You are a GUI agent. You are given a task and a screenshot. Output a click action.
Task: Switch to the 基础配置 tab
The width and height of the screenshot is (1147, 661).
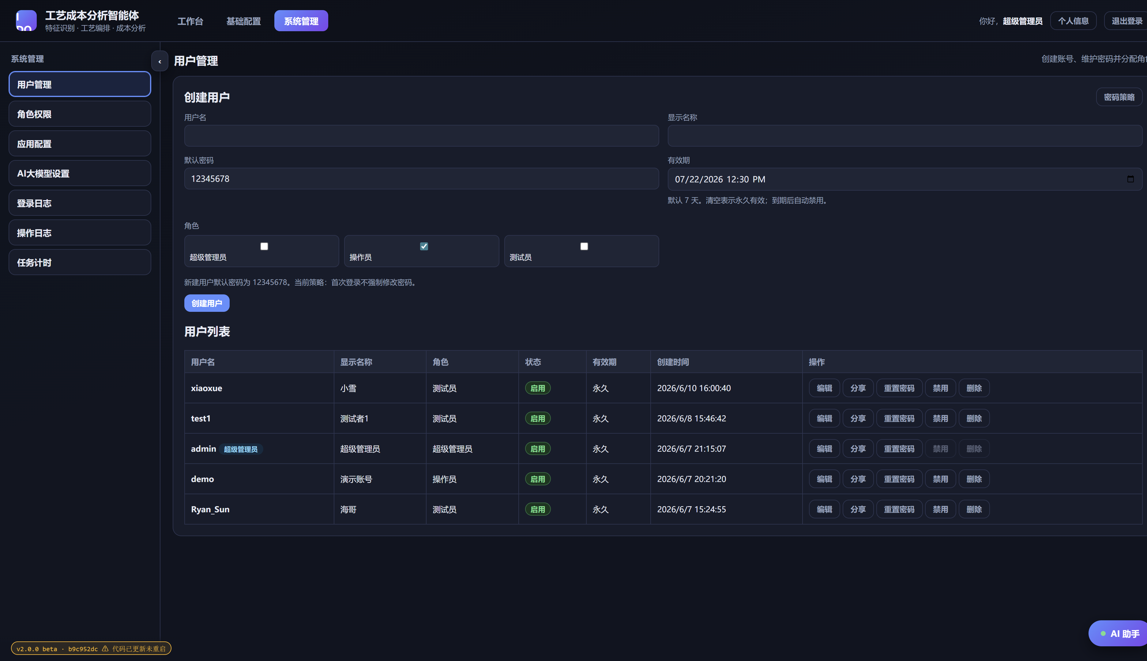243,21
